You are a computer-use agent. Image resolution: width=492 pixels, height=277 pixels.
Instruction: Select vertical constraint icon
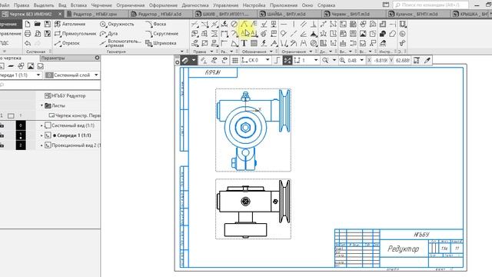pos(294,24)
